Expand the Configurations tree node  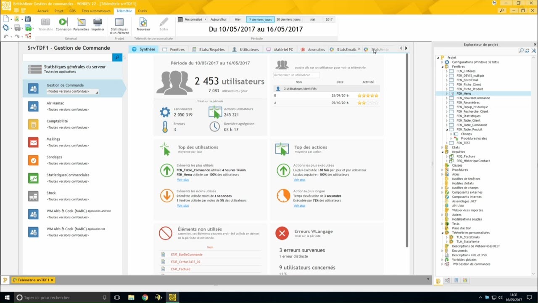[x=442, y=62]
